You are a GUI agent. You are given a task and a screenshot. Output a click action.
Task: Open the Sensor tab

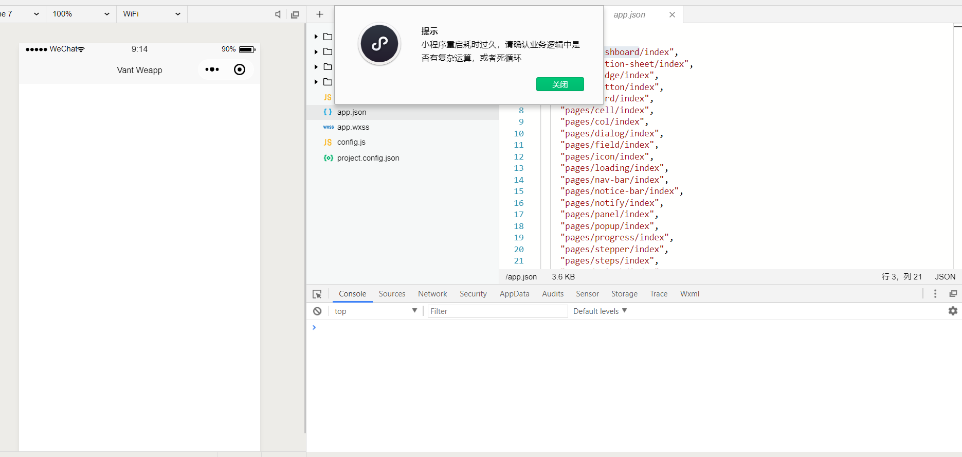coord(587,294)
